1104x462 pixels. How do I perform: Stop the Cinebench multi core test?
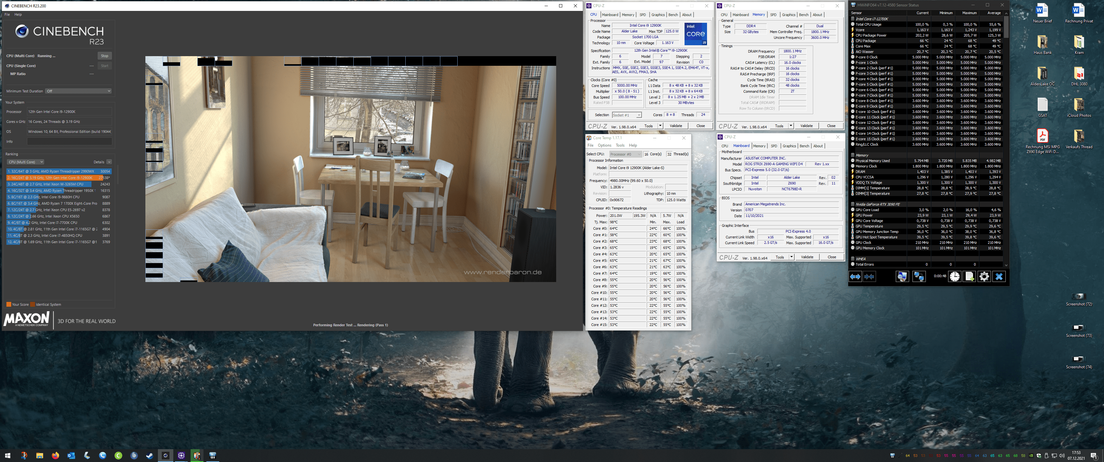pyautogui.click(x=105, y=56)
